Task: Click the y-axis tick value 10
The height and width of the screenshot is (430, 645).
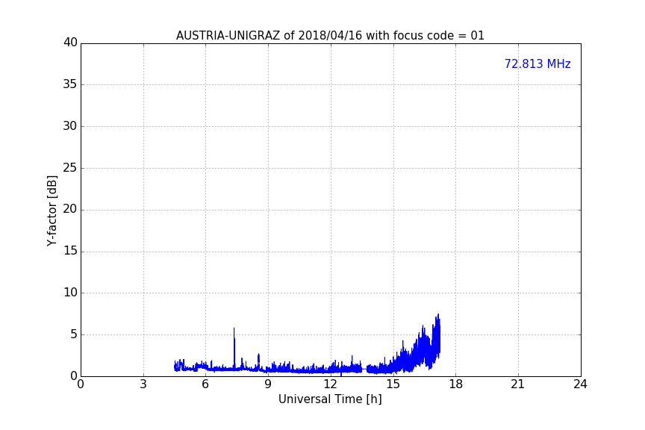Action: (x=70, y=293)
